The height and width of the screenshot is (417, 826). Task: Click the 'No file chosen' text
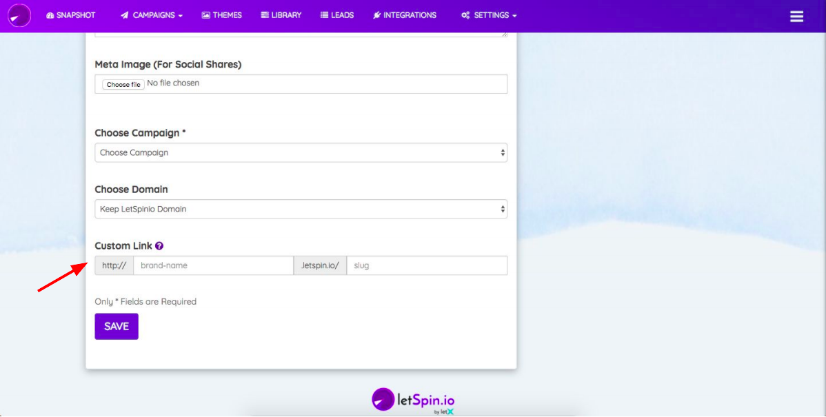coord(173,83)
